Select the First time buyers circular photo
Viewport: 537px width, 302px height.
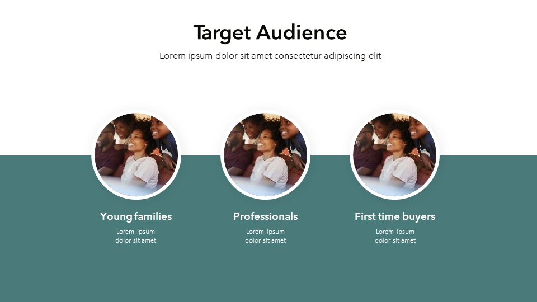394,155
